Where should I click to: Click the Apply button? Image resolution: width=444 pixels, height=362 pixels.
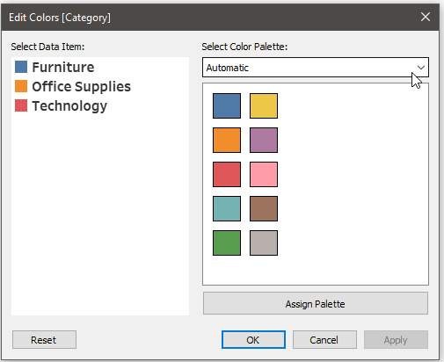pos(396,340)
